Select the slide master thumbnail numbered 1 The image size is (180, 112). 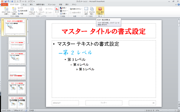pos(15,27)
